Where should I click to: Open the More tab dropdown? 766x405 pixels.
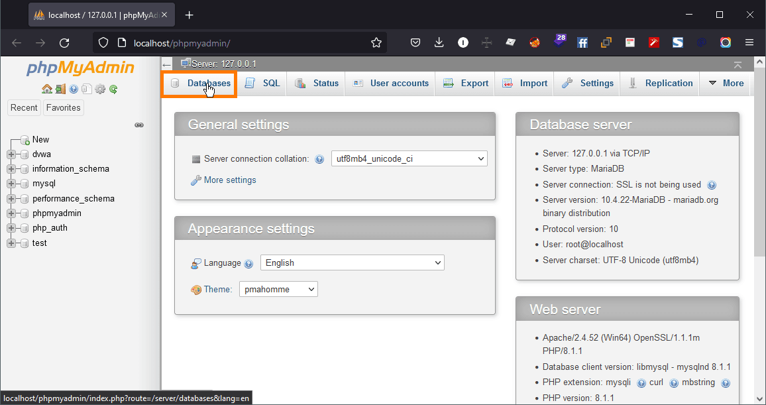click(726, 84)
